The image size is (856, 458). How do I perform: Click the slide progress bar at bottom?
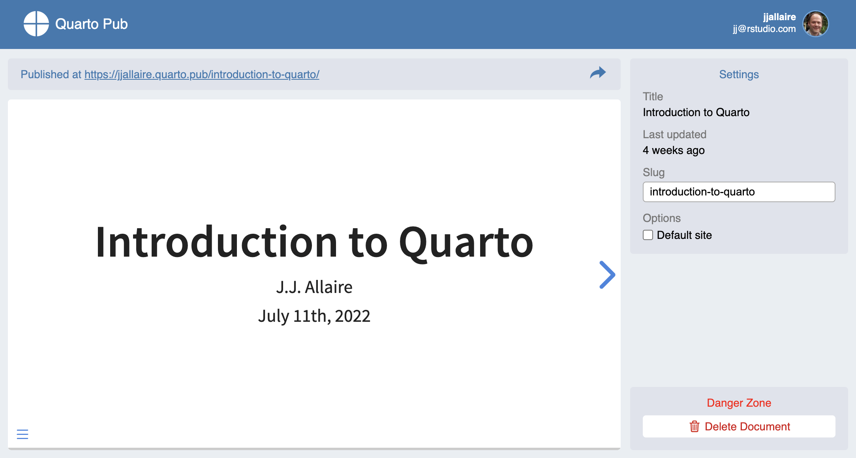click(x=314, y=449)
